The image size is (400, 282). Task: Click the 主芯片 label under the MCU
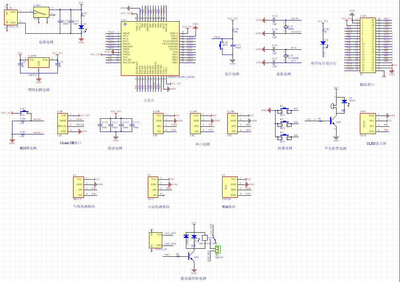point(149,100)
